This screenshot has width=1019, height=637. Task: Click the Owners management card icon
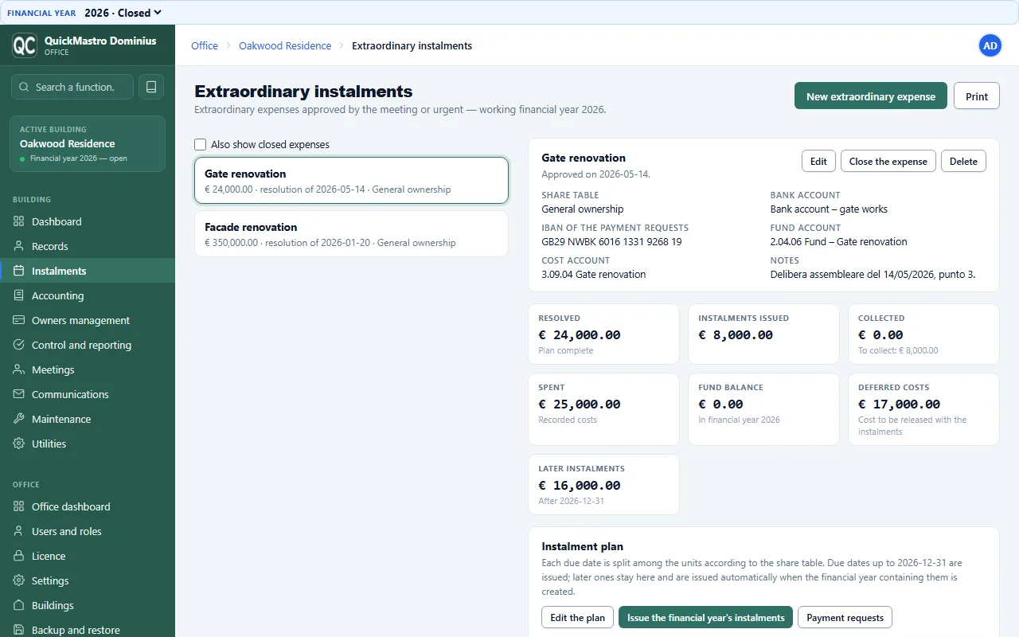(x=19, y=320)
